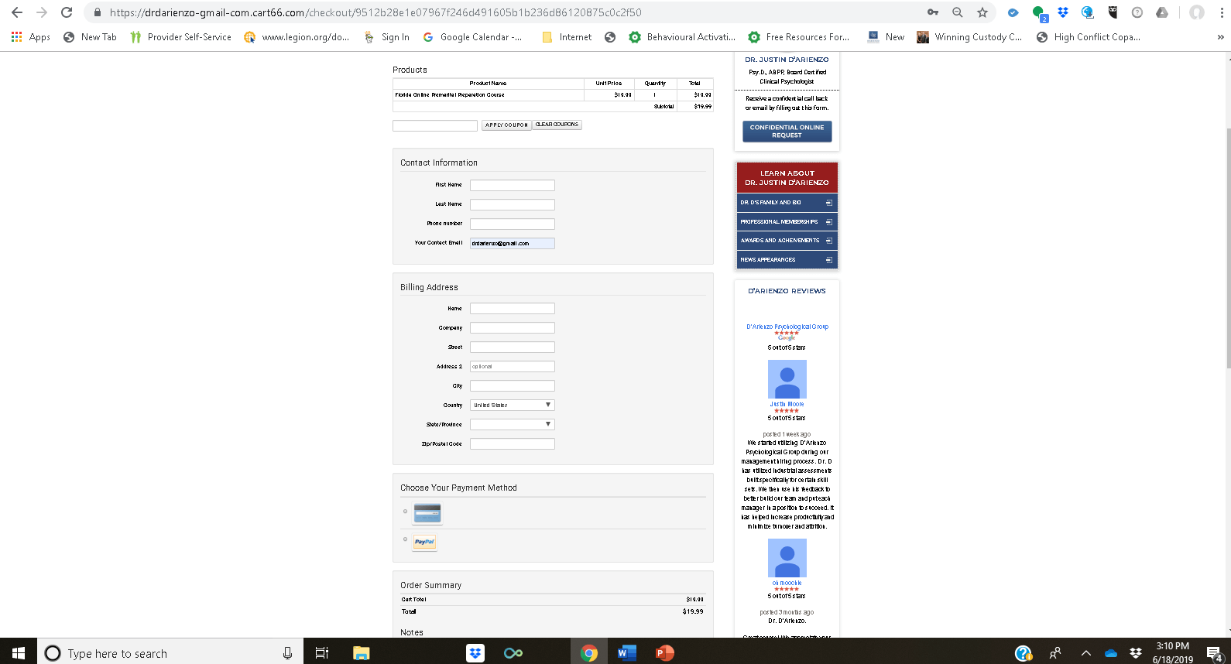Open the OneDrive tray icon
This screenshot has width=1231, height=664.
1111,653
